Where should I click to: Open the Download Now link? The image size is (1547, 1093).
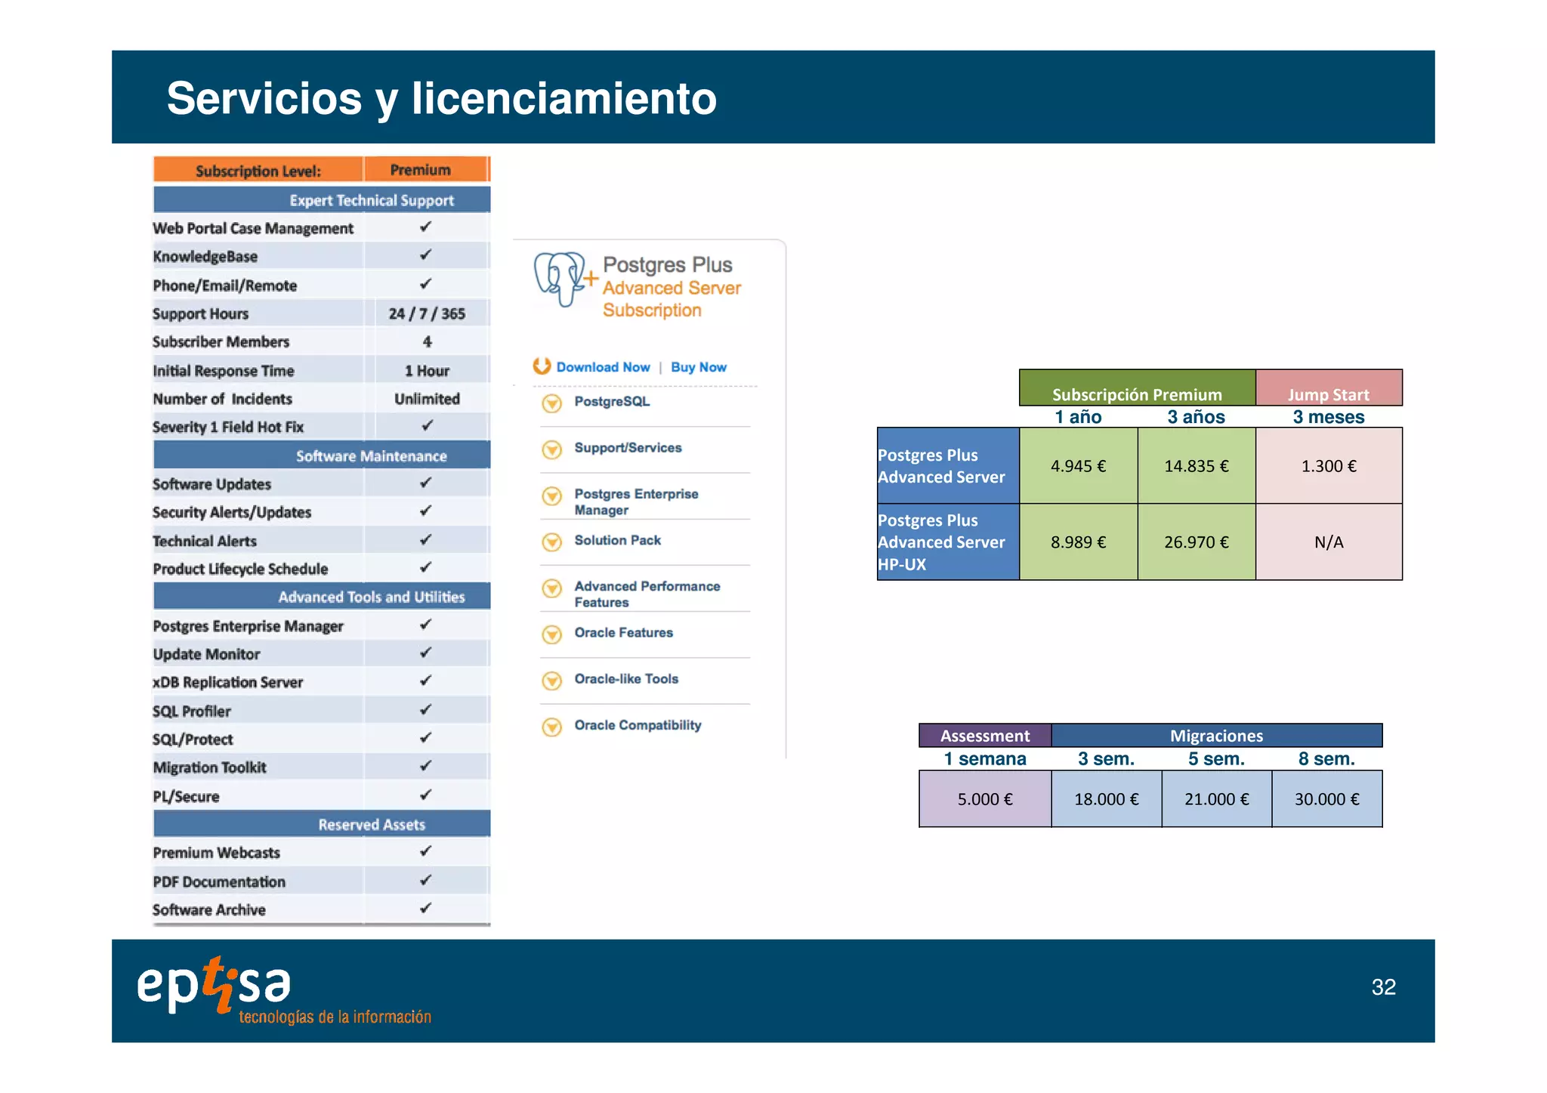pyautogui.click(x=603, y=367)
